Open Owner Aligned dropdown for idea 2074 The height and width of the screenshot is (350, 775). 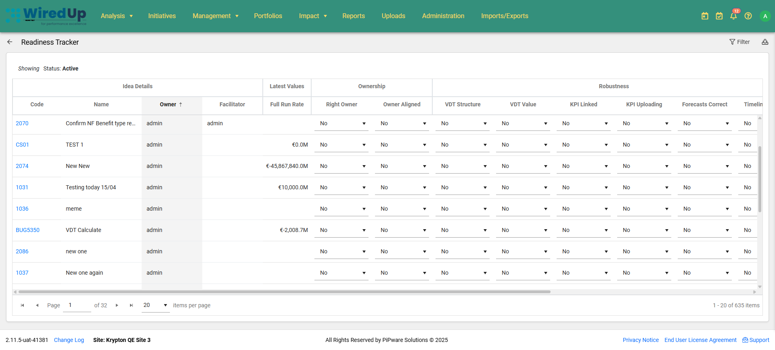tap(402, 166)
